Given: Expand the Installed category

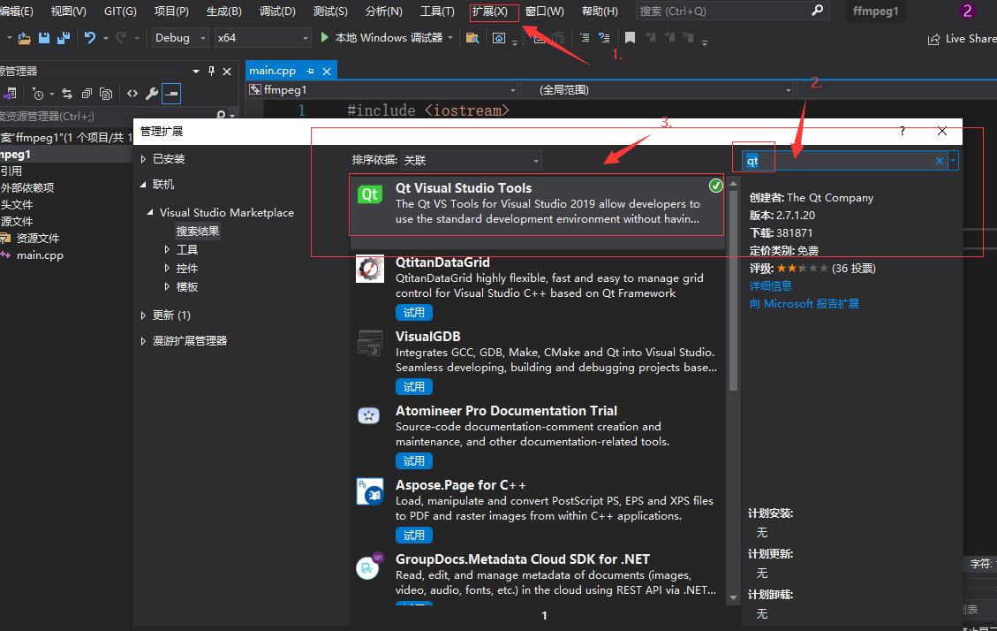Looking at the screenshot, I should pyautogui.click(x=144, y=159).
